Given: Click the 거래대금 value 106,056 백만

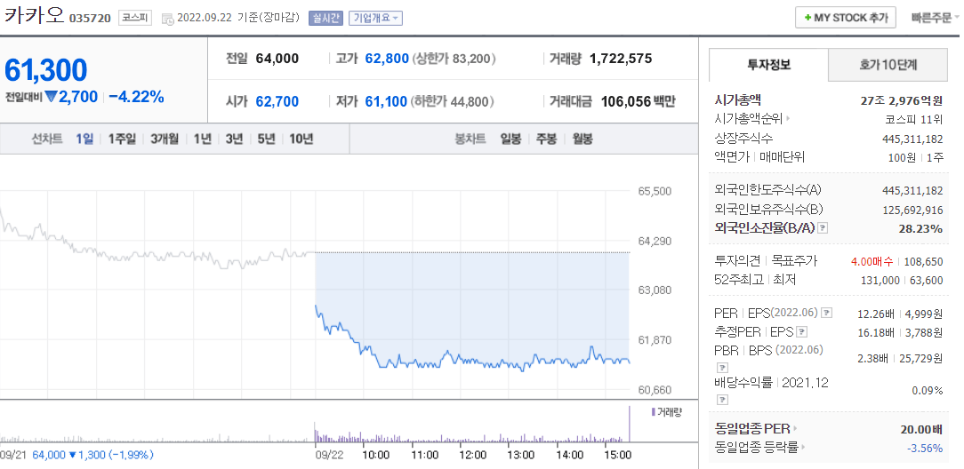Looking at the screenshot, I should [x=639, y=101].
